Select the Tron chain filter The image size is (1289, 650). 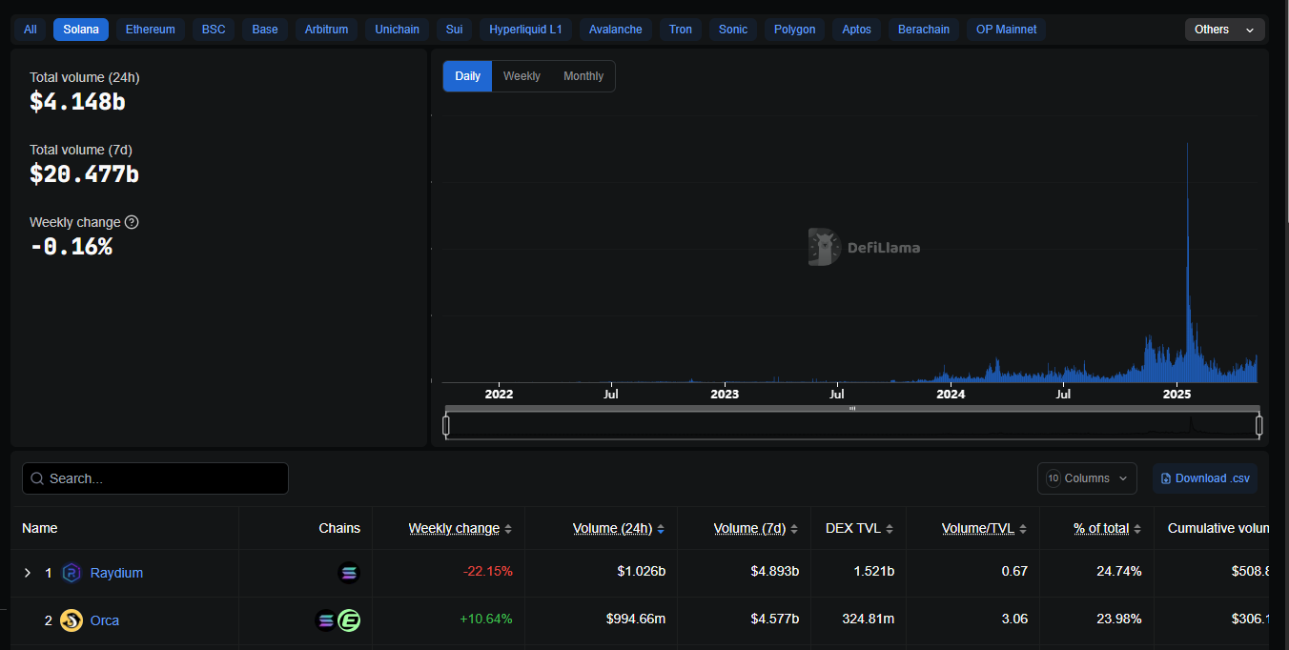click(681, 30)
